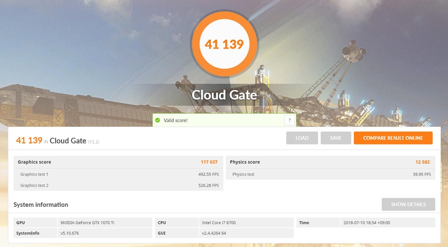Screen dimensions: 448x247
Task: Select the Valid score! message text
Action: (x=176, y=120)
